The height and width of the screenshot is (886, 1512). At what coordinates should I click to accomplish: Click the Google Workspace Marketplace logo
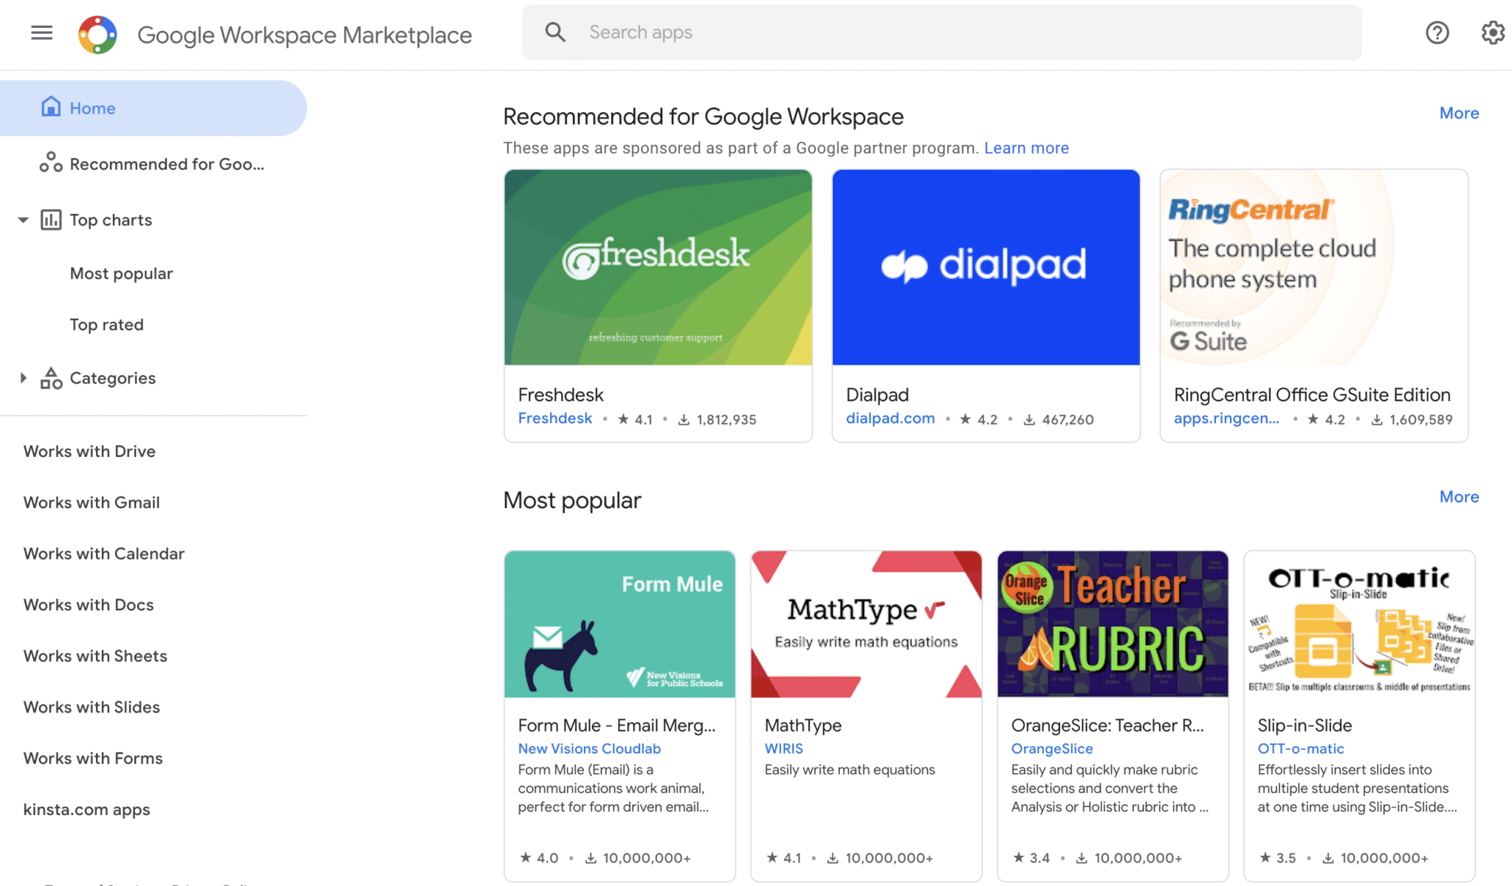coord(97,33)
